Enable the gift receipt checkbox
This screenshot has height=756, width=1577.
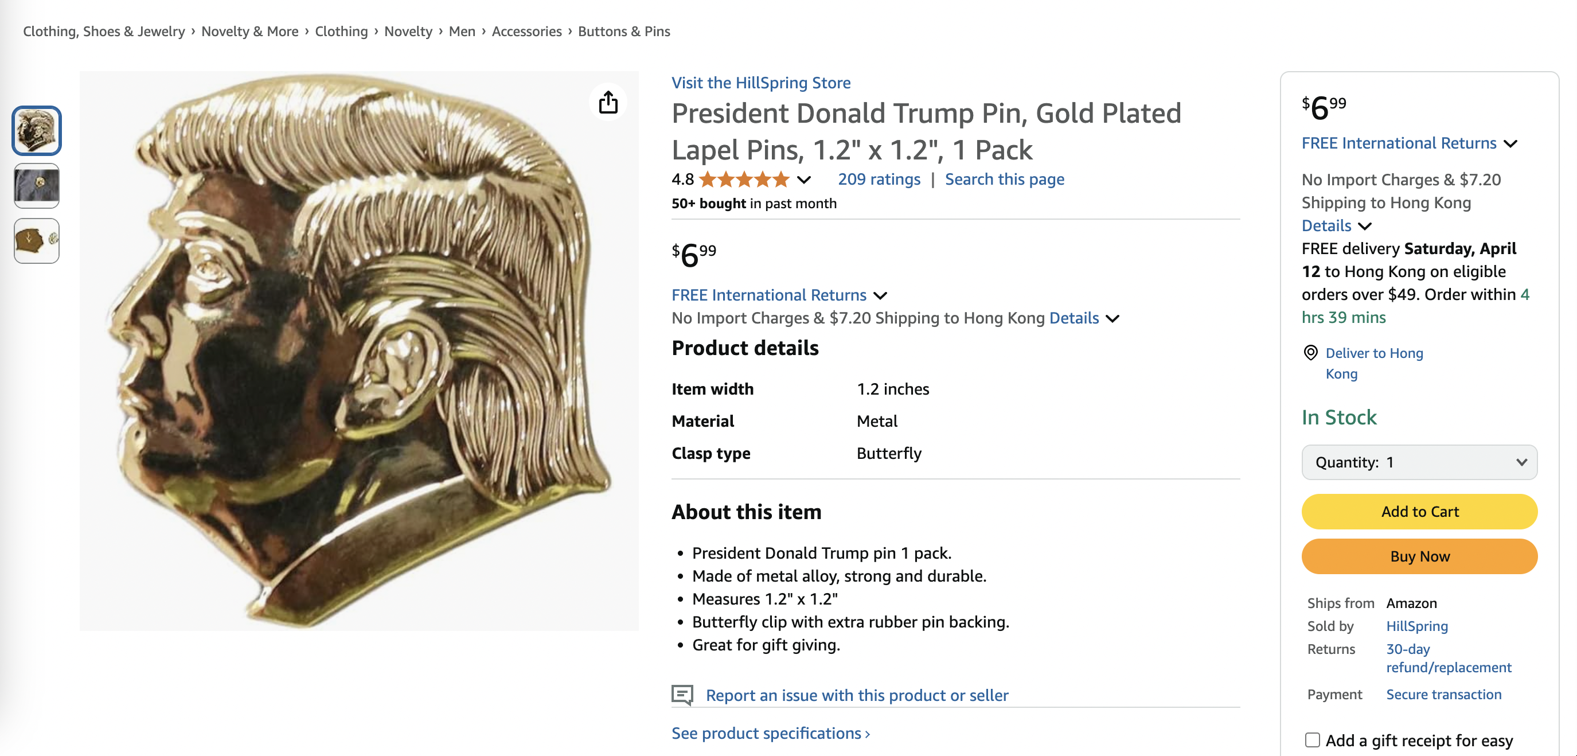click(x=1312, y=739)
